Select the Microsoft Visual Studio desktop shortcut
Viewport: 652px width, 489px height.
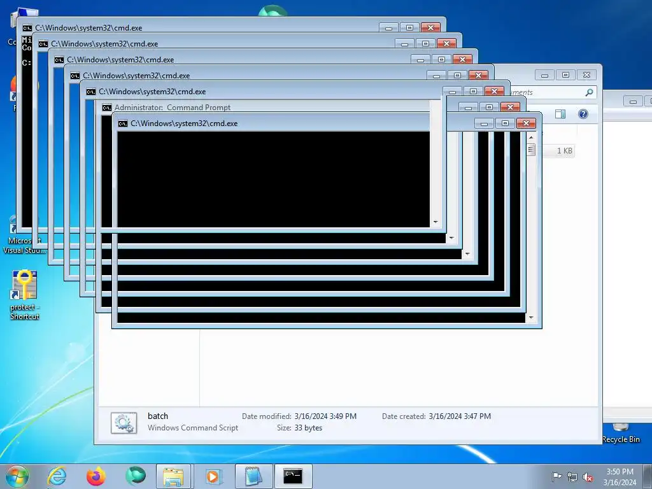[x=25, y=235]
